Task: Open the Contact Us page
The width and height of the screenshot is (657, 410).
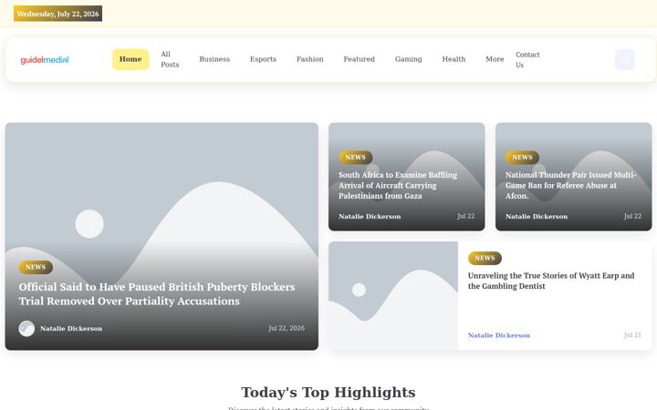Action: tap(527, 59)
